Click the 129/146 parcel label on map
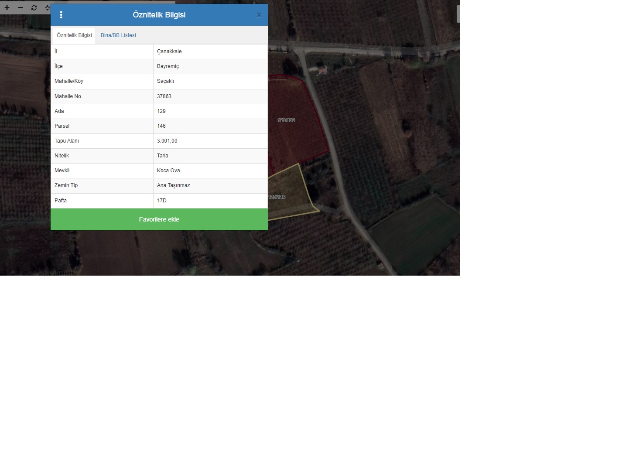The height and width of the screenshot is (471, 629). tap(277, 197)
